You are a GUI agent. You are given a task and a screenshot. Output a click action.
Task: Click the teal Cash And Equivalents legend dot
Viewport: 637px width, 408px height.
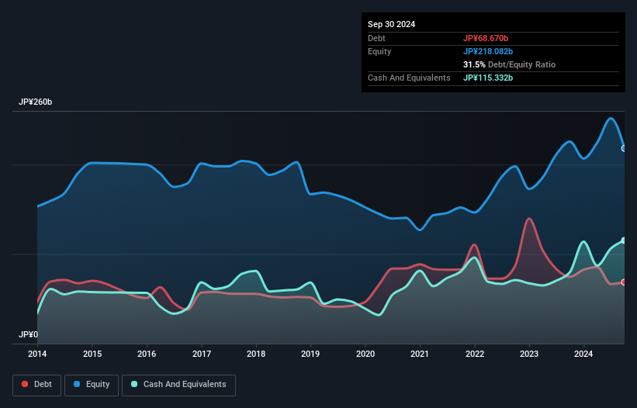point(134,384)
